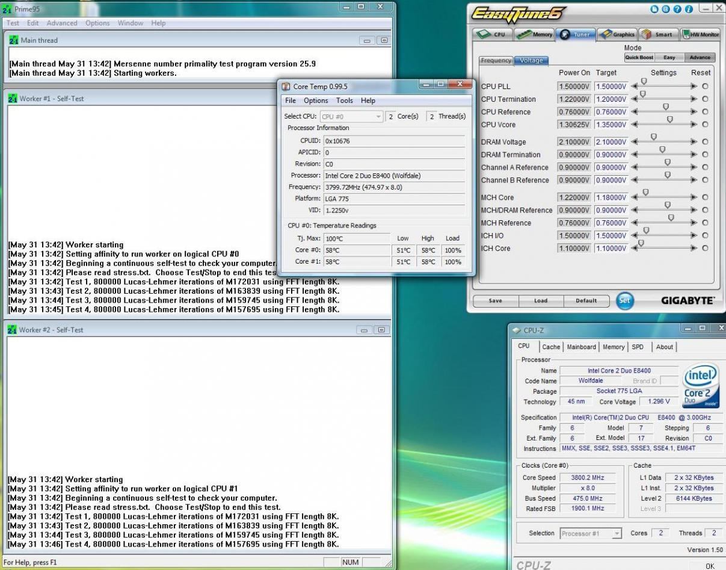
Task: Click the right arrow on DRAM Voltage slider
Action: pyautogui.click(x=694, y=142)
